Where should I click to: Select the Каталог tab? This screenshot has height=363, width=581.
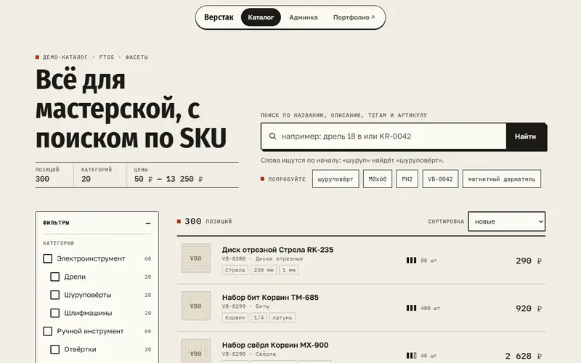pyautogui.click(x=261, y=17)
